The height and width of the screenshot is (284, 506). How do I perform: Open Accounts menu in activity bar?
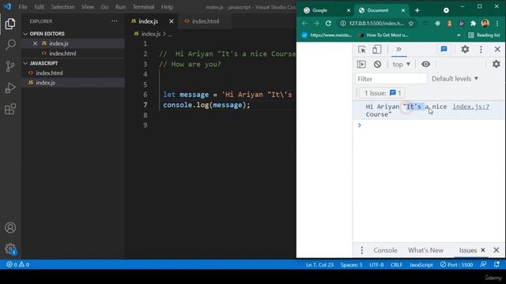pyautogui.click(x=10, y=228)
